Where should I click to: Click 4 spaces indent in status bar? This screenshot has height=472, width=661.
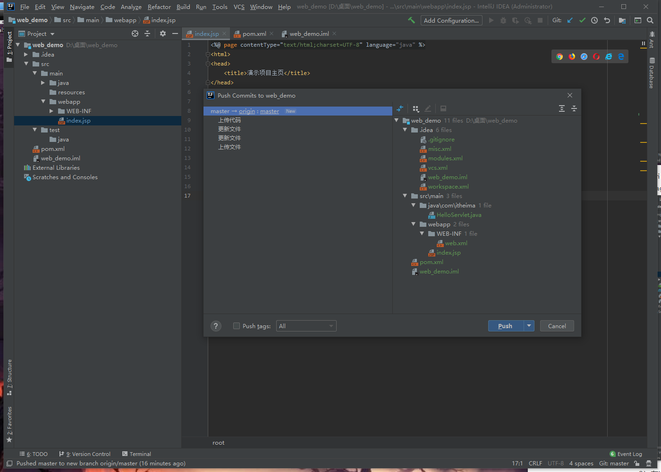[x=581, y=464]
